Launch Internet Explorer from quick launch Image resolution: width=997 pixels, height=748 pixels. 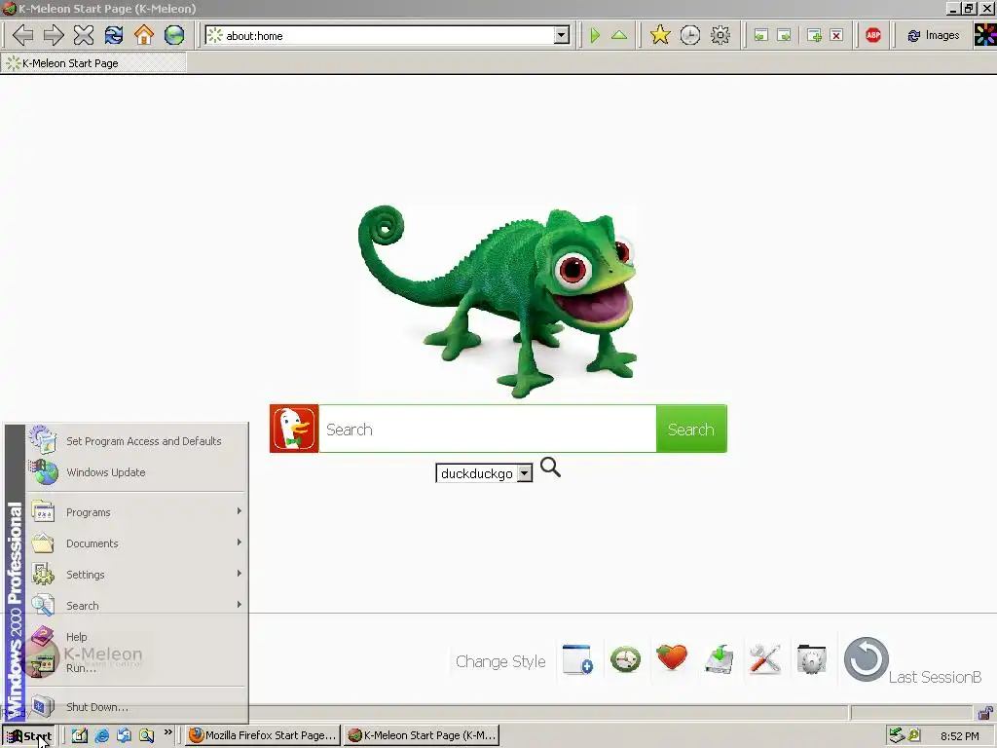(x=101, y=736)
